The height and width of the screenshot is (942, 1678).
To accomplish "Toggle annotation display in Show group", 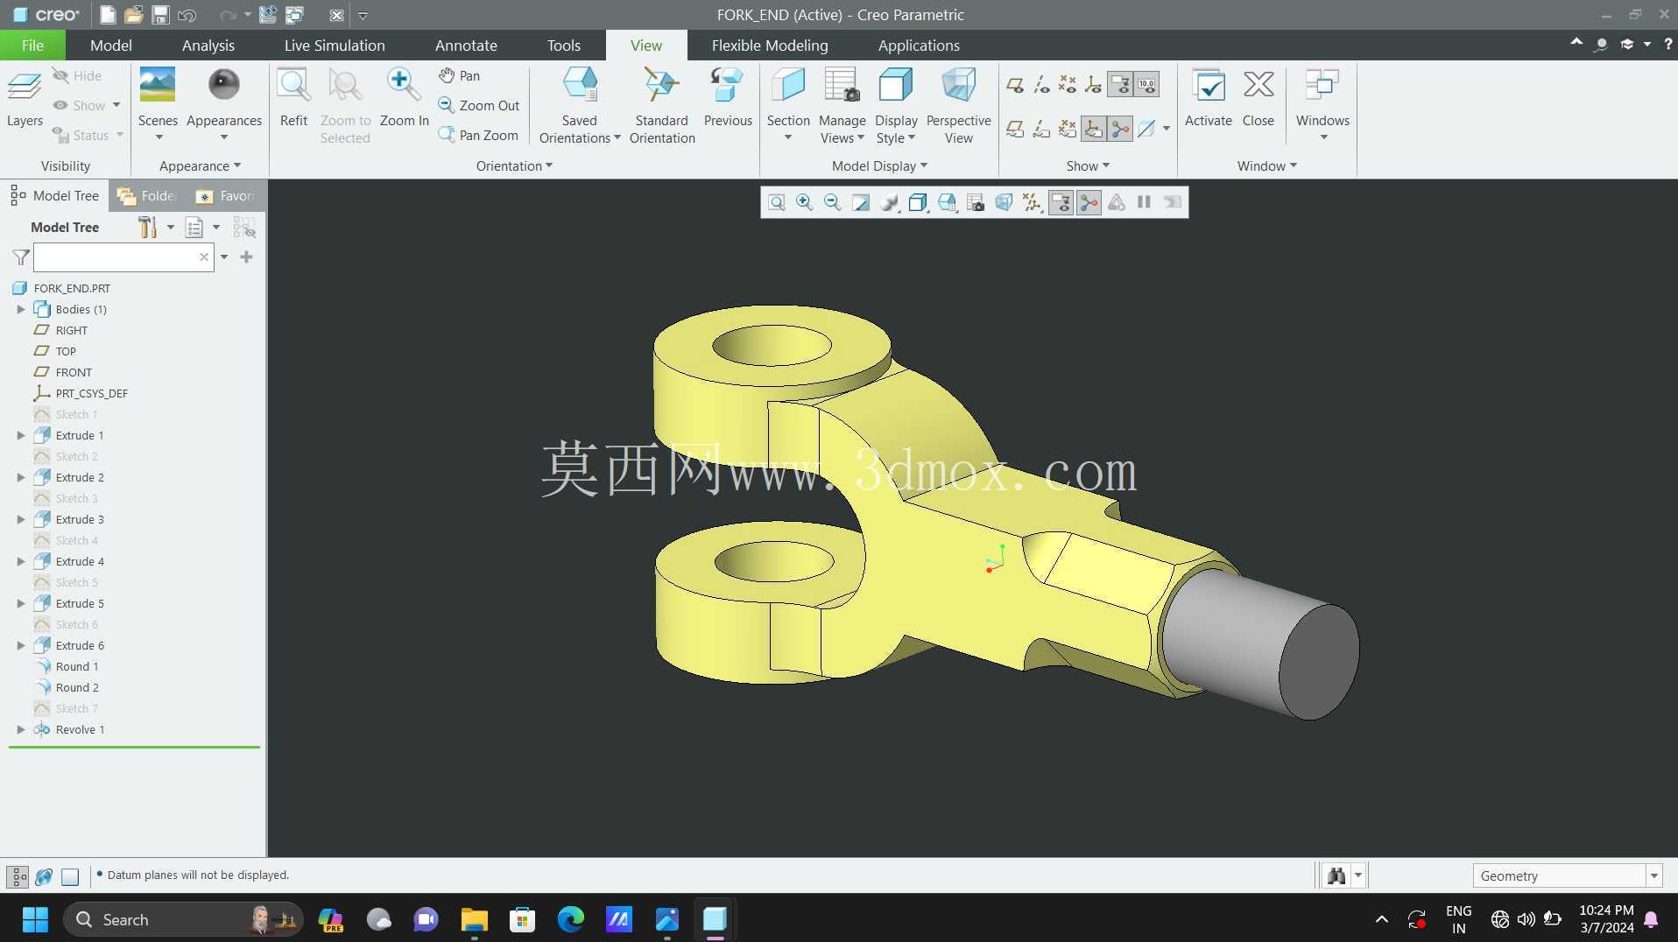I will pyautogui.click(x=1120, y=85).
